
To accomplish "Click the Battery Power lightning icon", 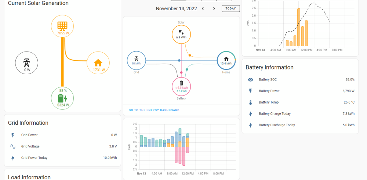I will pyautogui.click(x=250, y=91).
